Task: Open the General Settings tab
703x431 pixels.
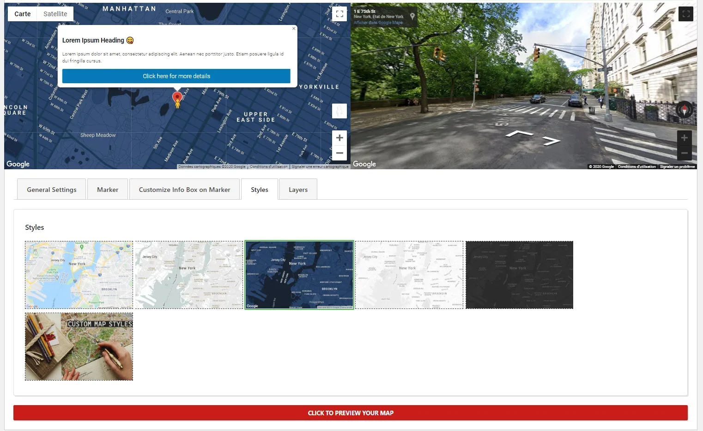Action: [x=51, y=189]
